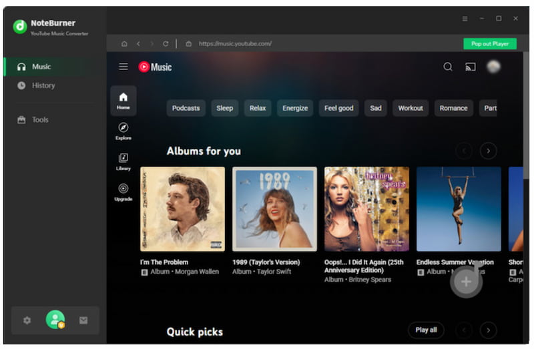Open YouTube Music search
The width and height of the screenshot is (534, 349).
[x=448, y=67]
